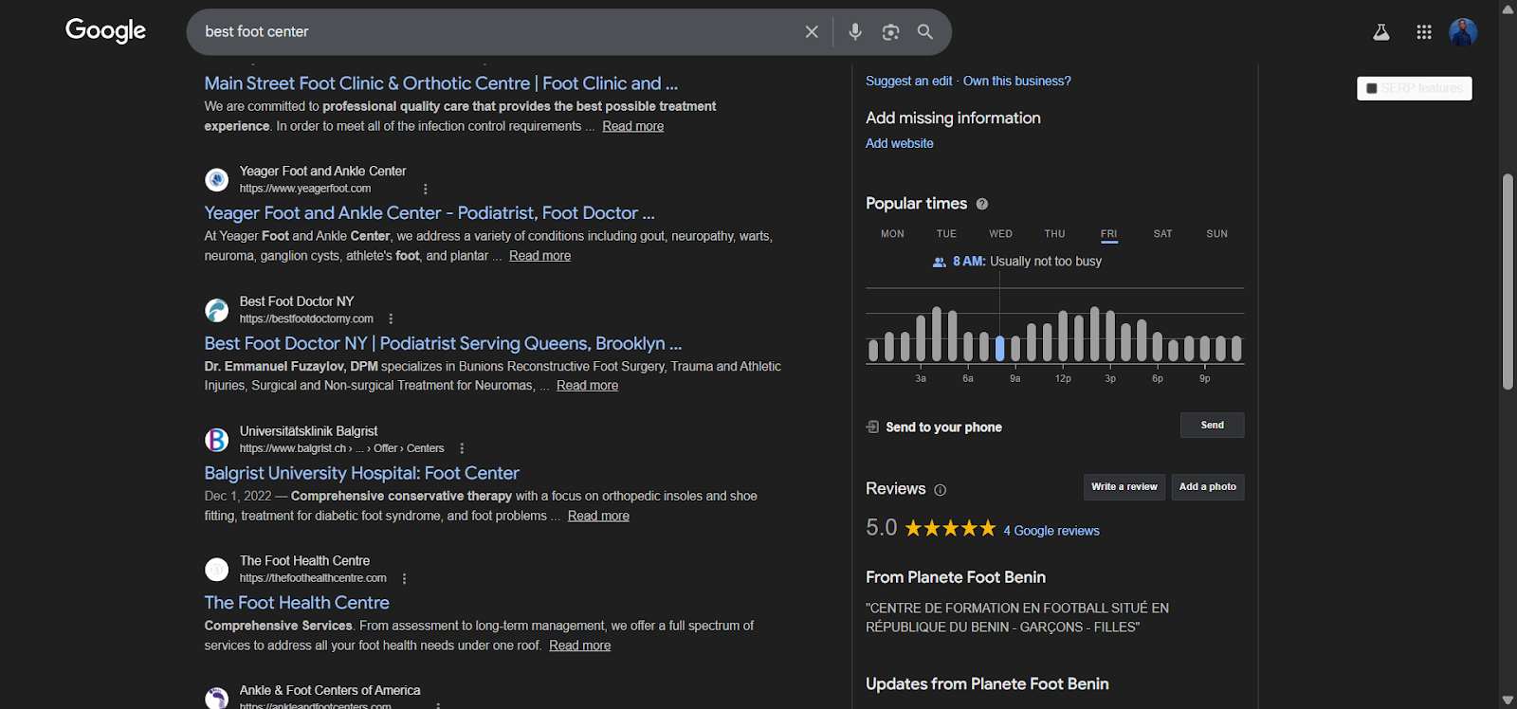Screen dimensions: 1517x709
Task: Open Balgrist University Hospital Foot Center title
Action: click(362, 473)
